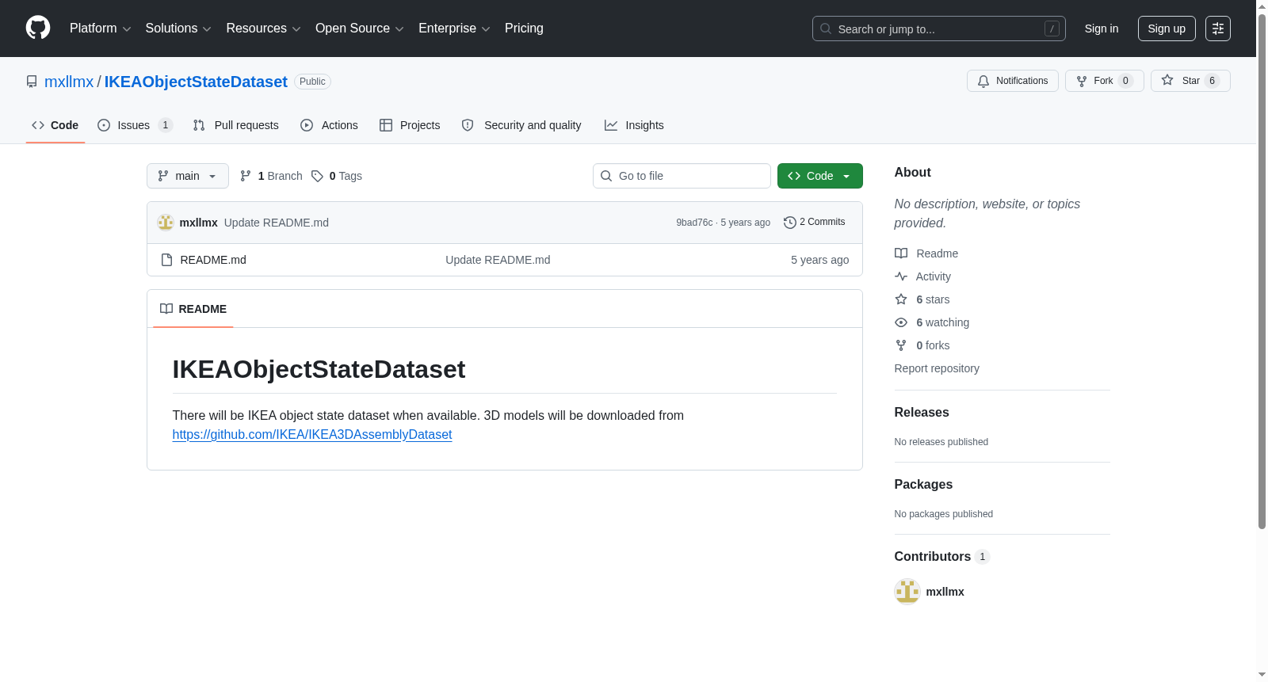Open the main branch selector dropdown
The width and height of the screenshot is (1268, 682).
tap(188, 176)
